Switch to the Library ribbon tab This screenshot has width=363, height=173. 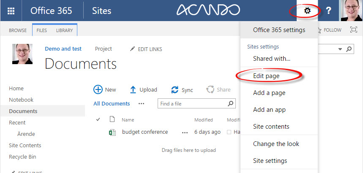pos(64,30)
